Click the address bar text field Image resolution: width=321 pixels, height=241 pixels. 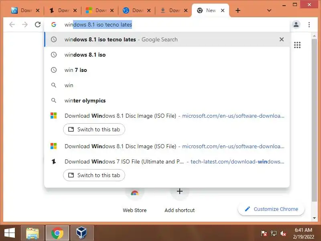(x=167, y=25)
